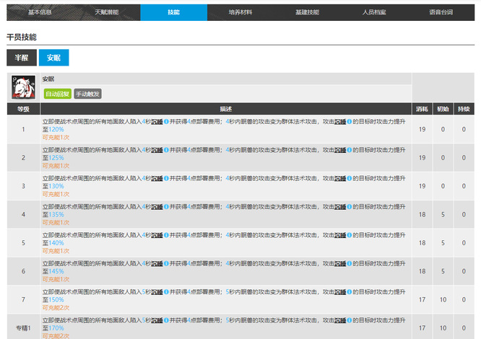Click the 干员技能 section heading
This screenshot has height=339, width=481.
[22, 38]
